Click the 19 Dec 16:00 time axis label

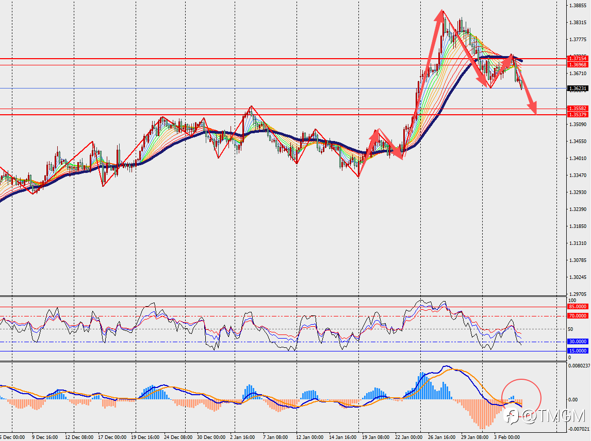[x=145, y=437]
